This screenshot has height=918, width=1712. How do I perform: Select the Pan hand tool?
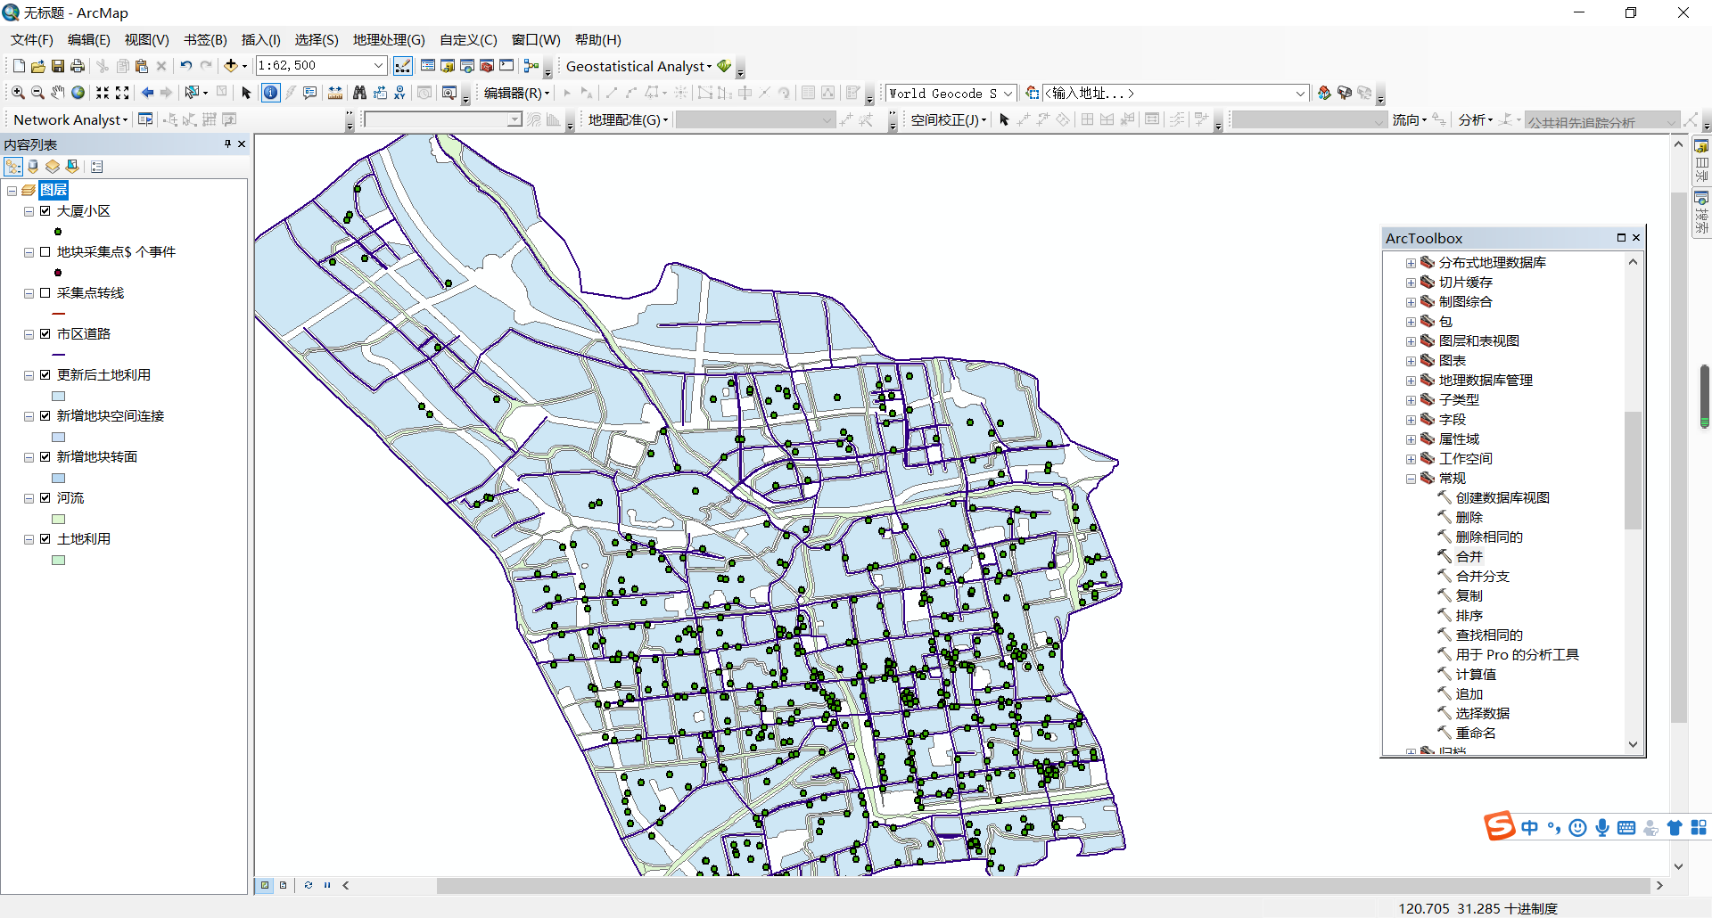click(58, 93)
